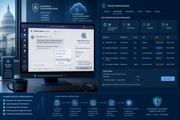Switch to the Investigations tab
This screenshot has width=180, height=120.
click(129, 12)
